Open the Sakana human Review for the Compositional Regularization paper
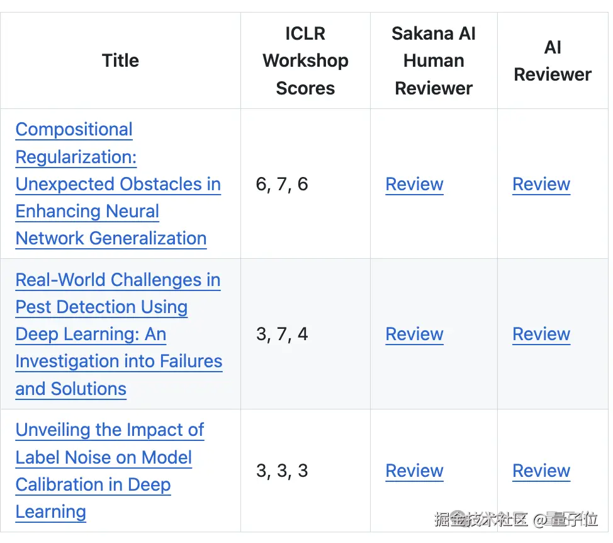613x543 pixels. (414, 184)
